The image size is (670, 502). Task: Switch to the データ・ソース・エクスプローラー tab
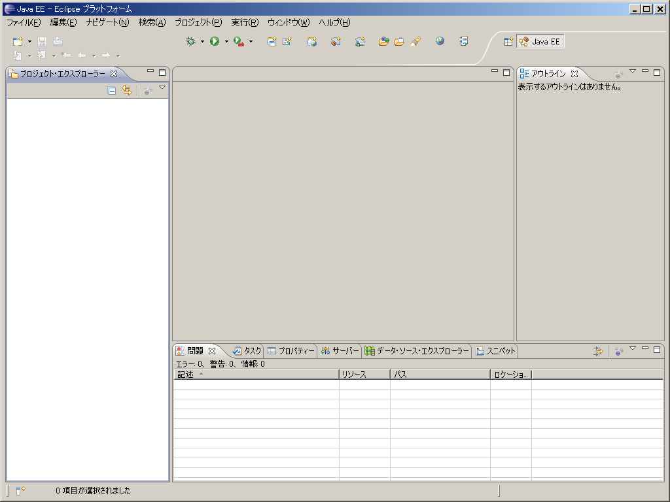tap(417, 351)
